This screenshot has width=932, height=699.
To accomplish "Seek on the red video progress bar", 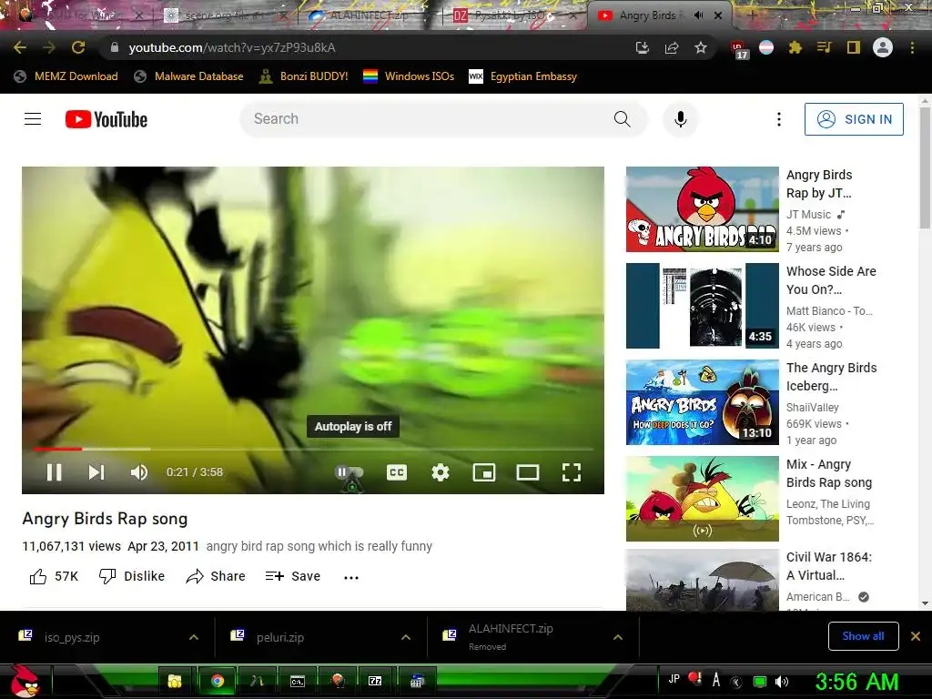I will pos(313,449).
